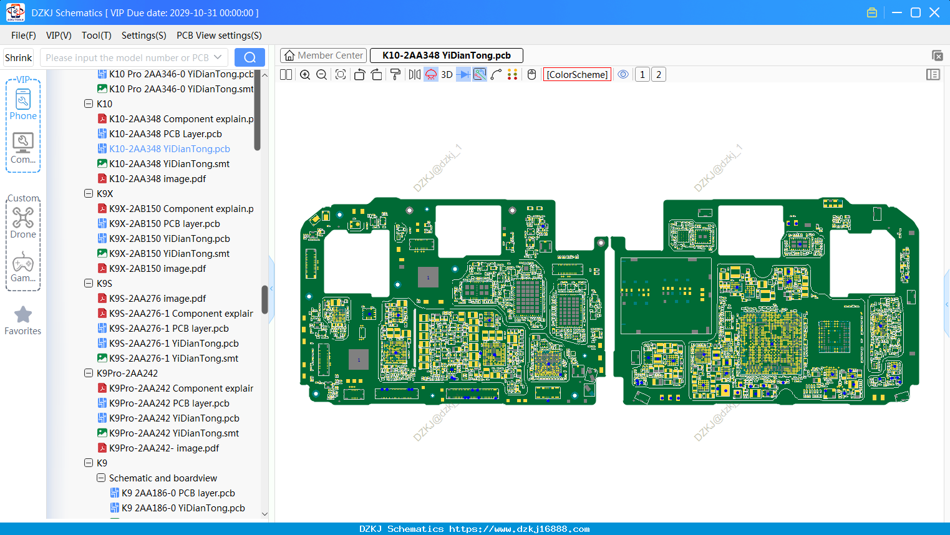This screenshot has width=950, height=535.
Task: Open the ColorScheme selector
Action: [x=577, y=74]
